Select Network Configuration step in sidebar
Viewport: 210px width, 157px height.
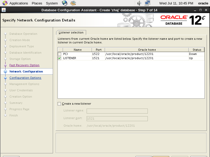[x=26, y=71]
